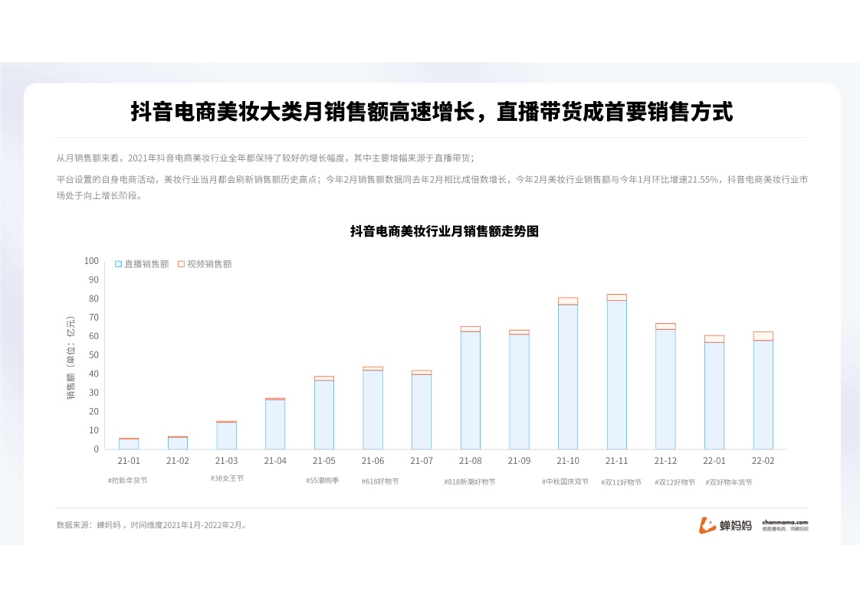This screenshot has width=860, height=607.
Task: Click the orange 视频销售额 legend square
Action: (181, 264)
